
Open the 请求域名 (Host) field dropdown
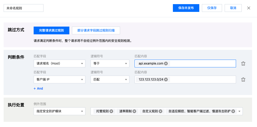pyautogui.click(x=60, y=63)
